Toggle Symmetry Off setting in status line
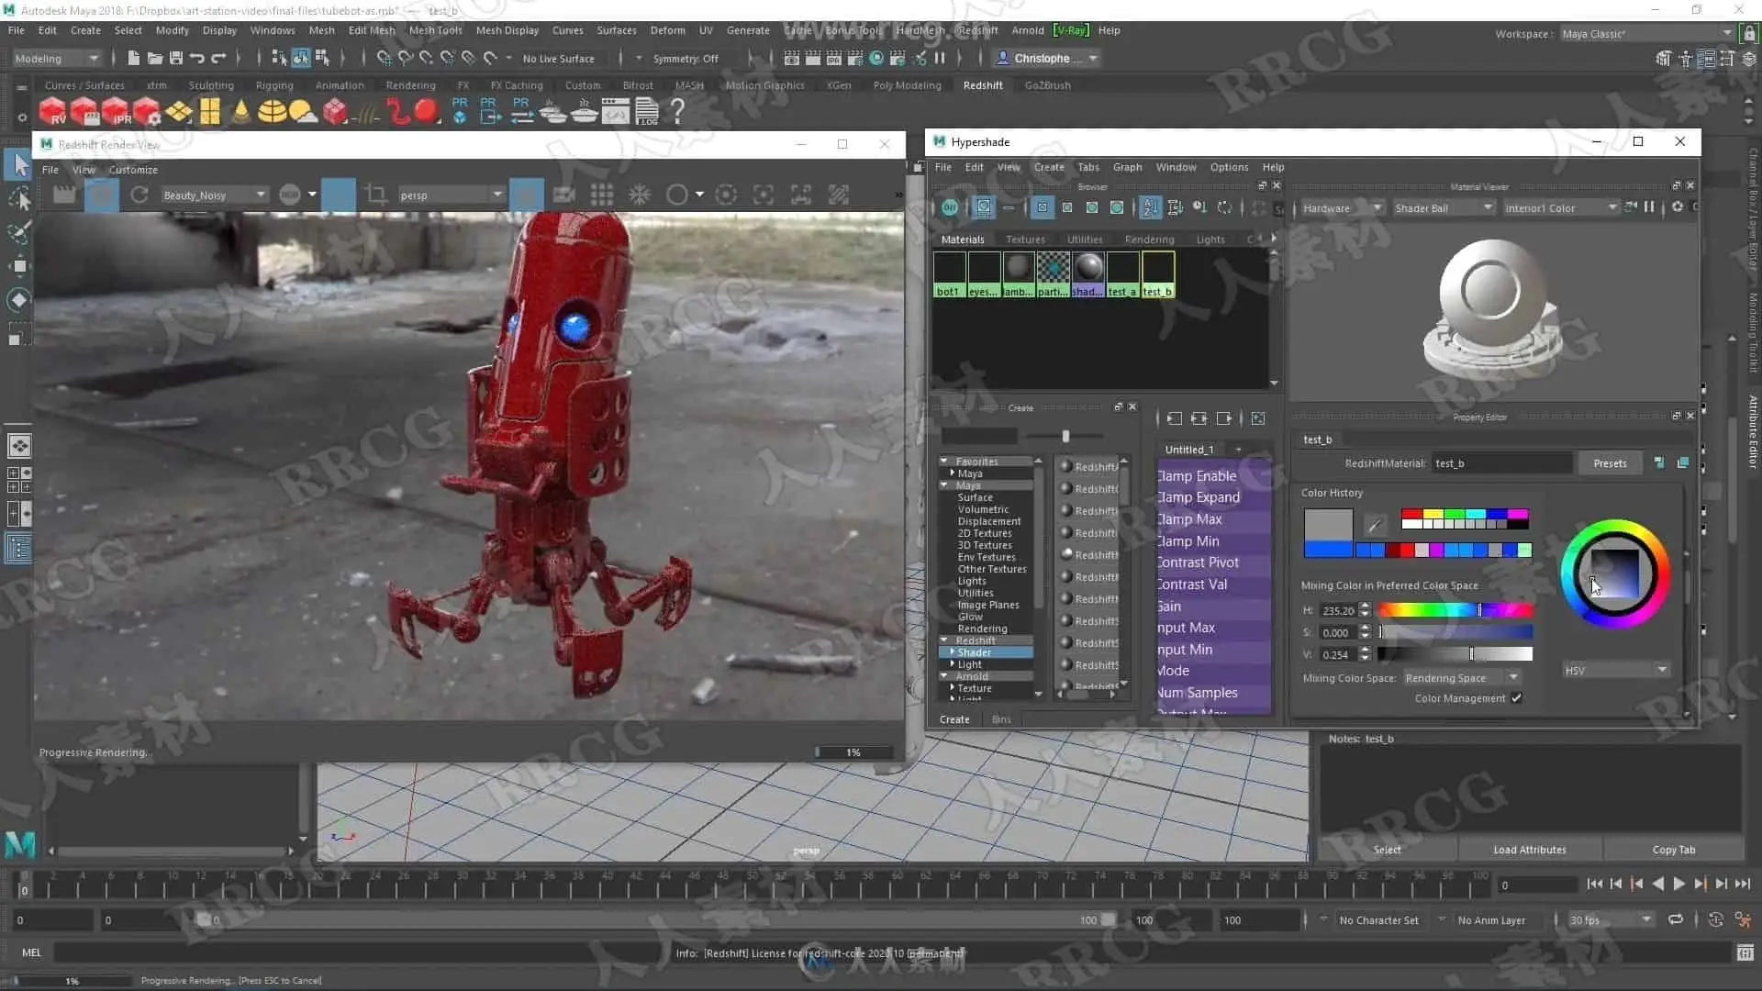 tap(685, 59)
